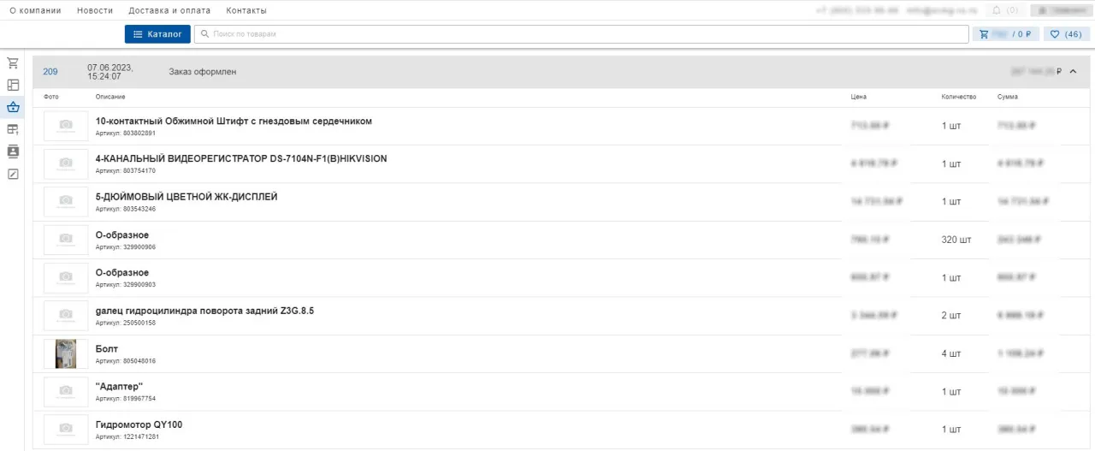Open the cart total button in header
This screenshot has height=451, width=1095.
(1006, 34)
